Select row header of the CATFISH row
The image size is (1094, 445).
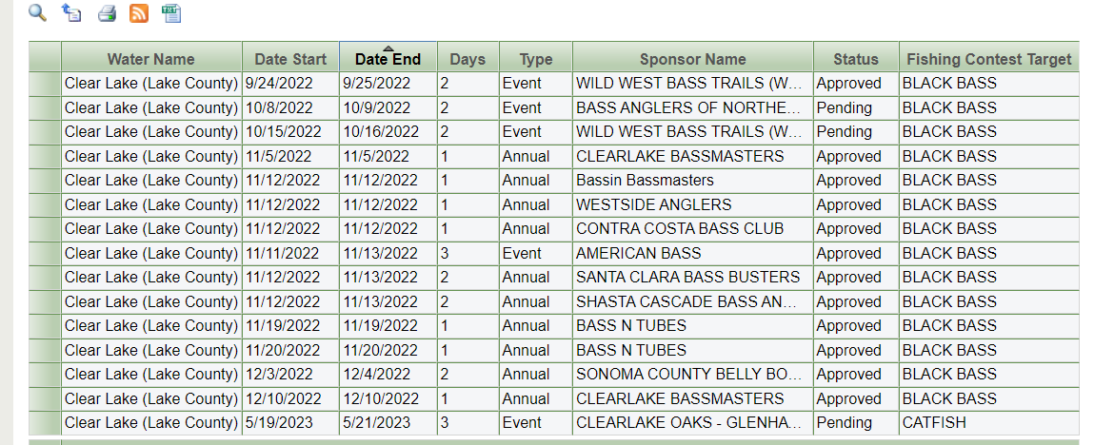[x=45, y=423]
